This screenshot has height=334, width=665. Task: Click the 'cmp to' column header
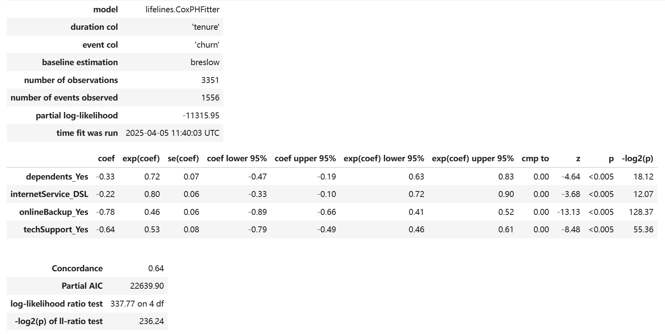coord(535,158)
